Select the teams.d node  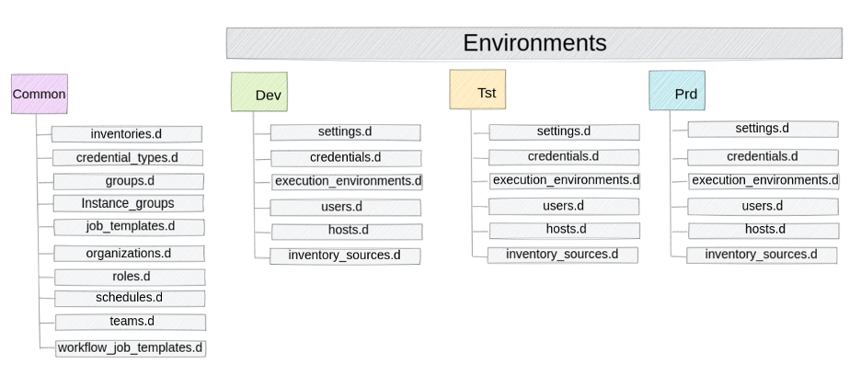(130, 322)
